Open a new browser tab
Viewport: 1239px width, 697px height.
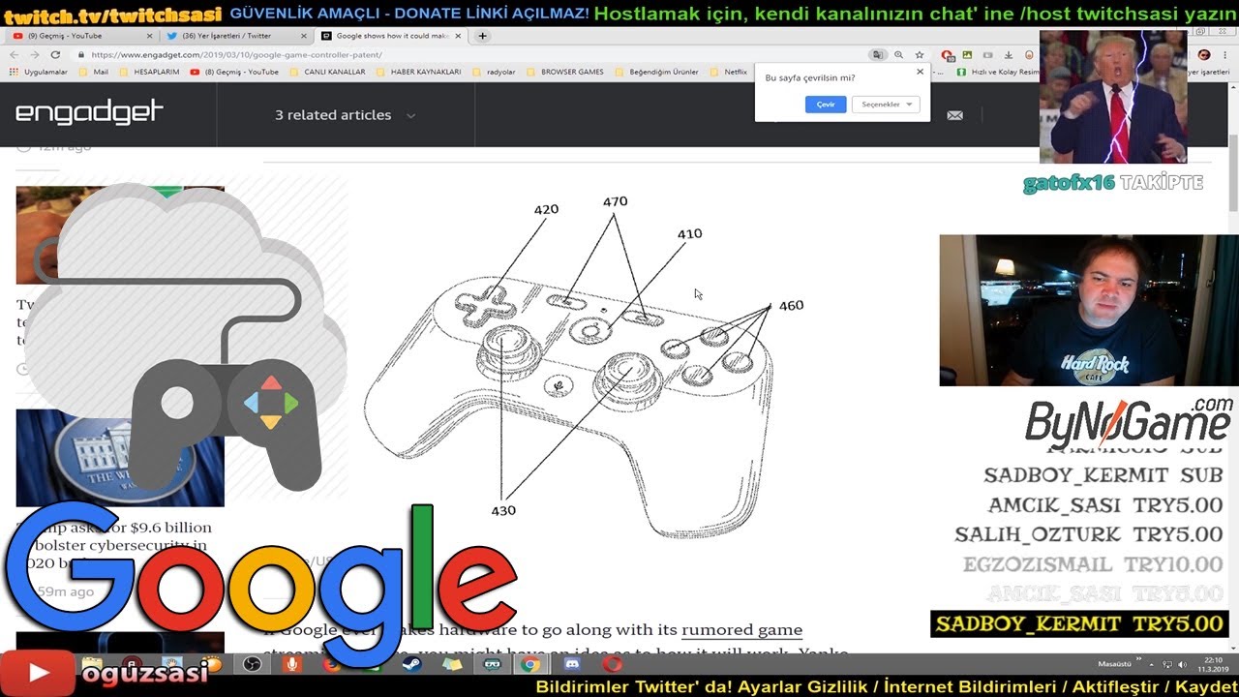pyautogui.click(x=482, y=36)
